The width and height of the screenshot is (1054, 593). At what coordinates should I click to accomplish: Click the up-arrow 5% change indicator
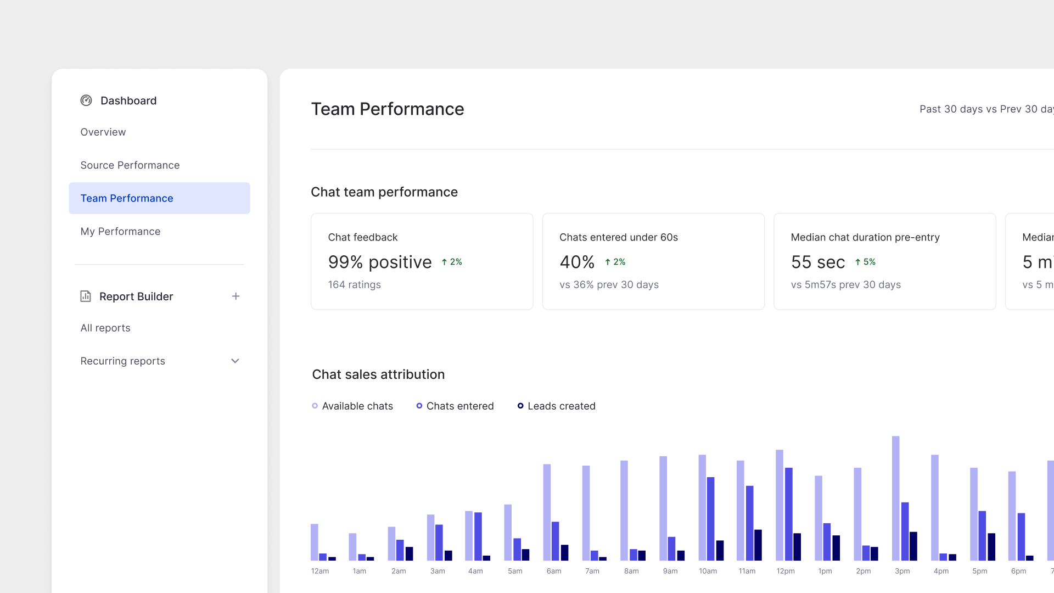pos(865,262)
